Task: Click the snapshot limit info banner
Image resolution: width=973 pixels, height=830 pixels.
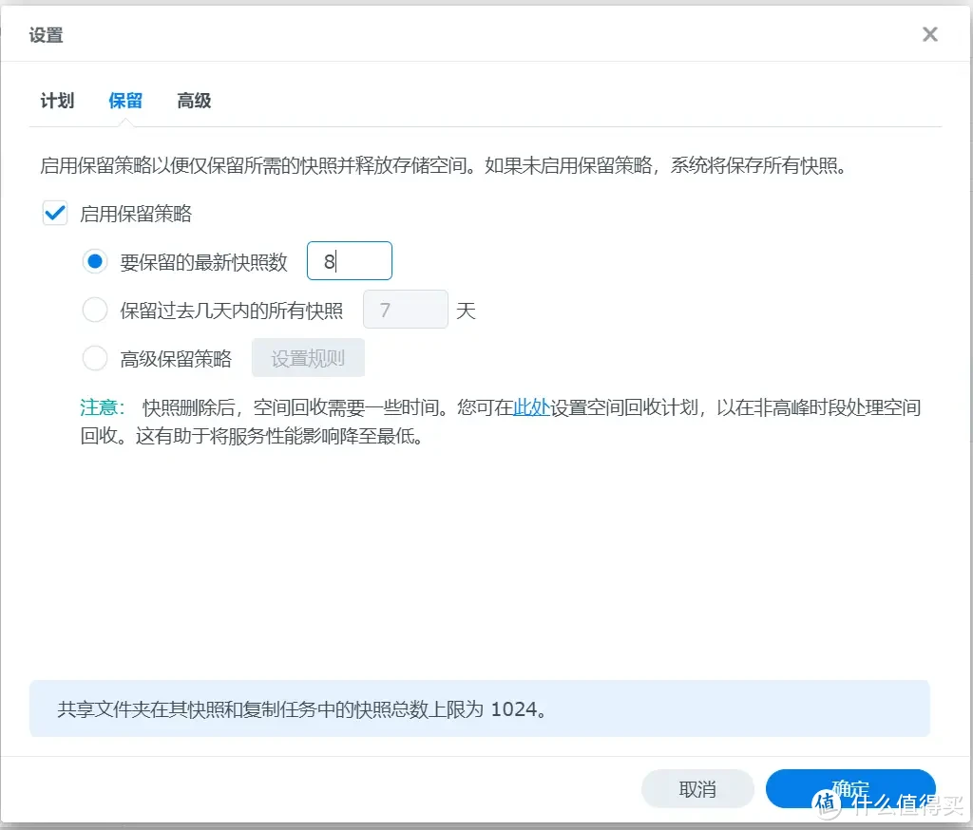Action: (x=480, y=708)
